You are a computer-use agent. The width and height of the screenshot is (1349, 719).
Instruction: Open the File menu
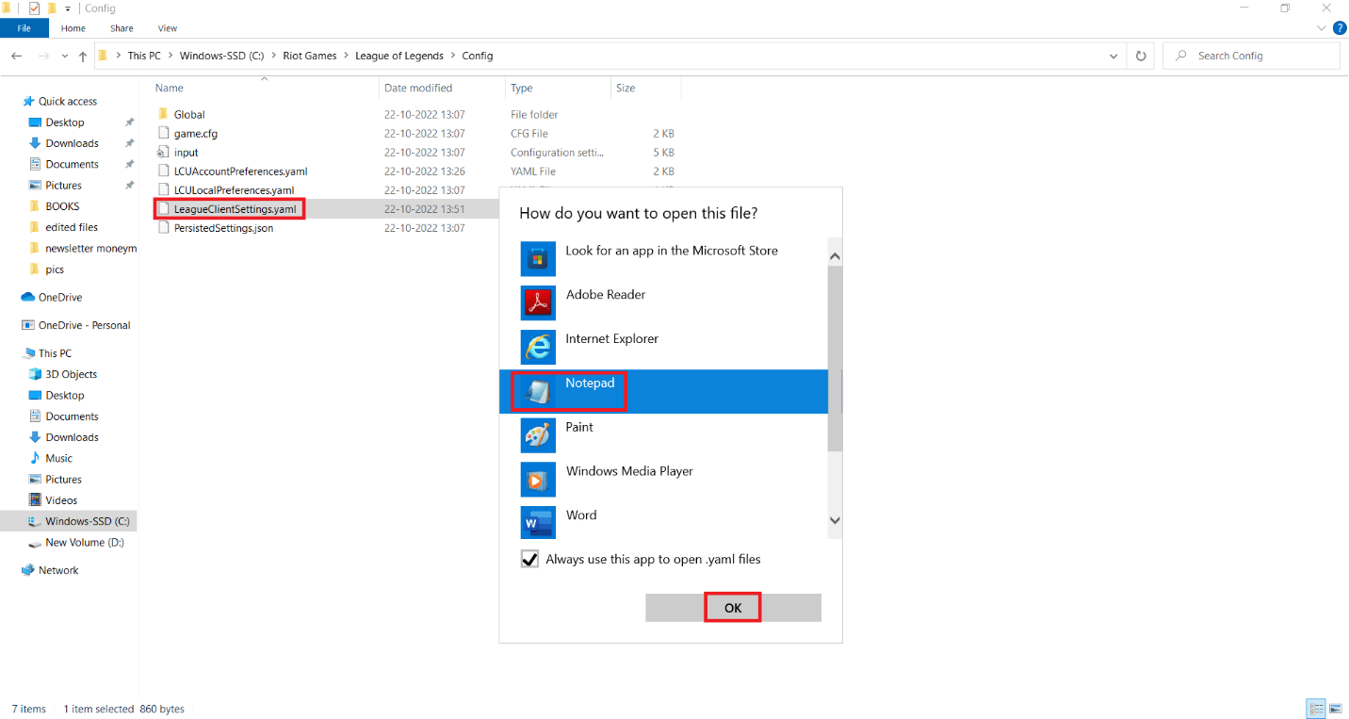click(x=24, y=28)
